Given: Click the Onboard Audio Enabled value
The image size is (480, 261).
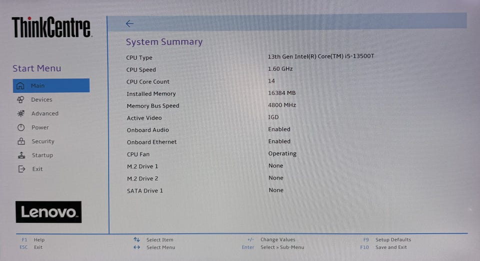Looking at the screenshot, I should pos(279,129).
